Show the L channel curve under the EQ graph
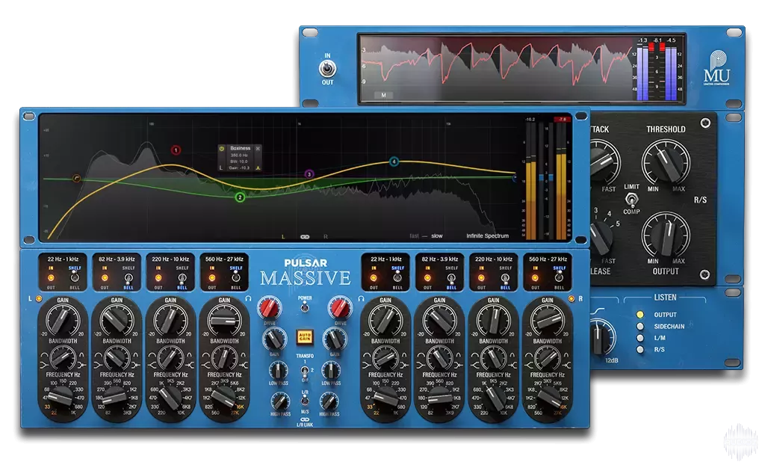765x468 pixels. pyautogui.click(x=283, y=237)
